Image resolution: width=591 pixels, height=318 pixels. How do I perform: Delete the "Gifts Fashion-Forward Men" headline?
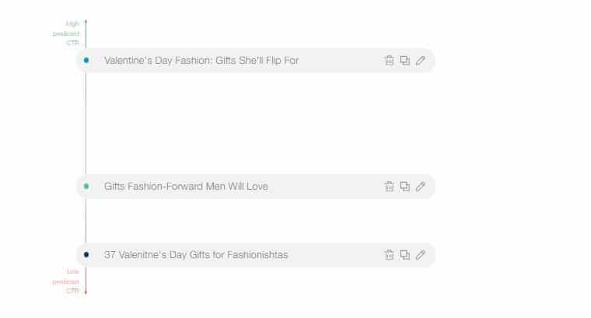pos(390,186)
